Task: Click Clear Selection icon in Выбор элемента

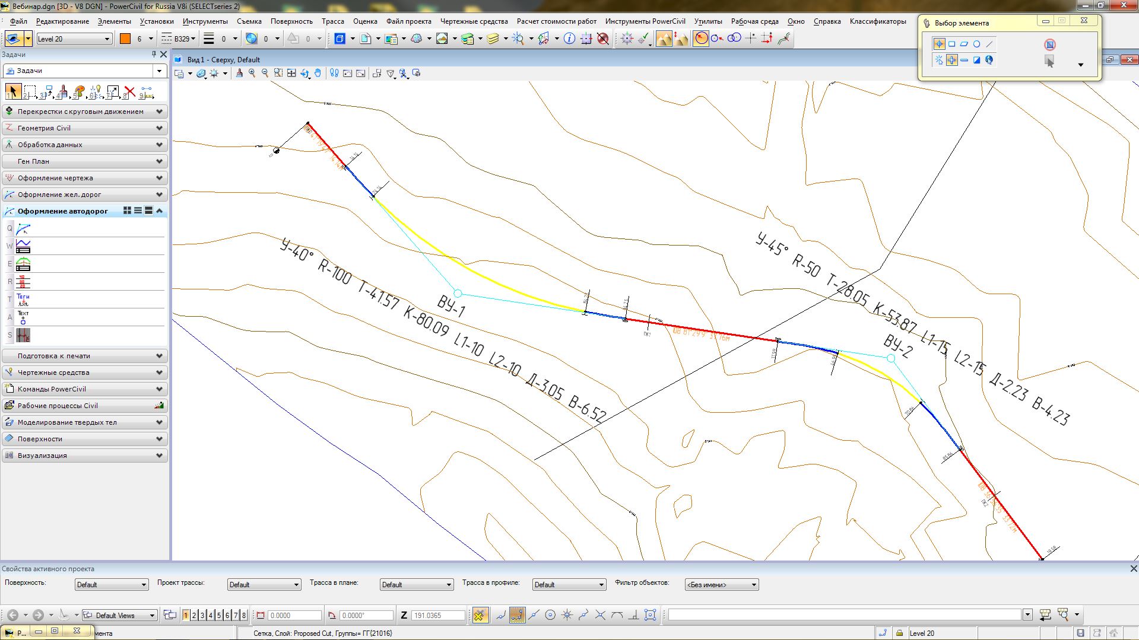Action: (1050, 44)
